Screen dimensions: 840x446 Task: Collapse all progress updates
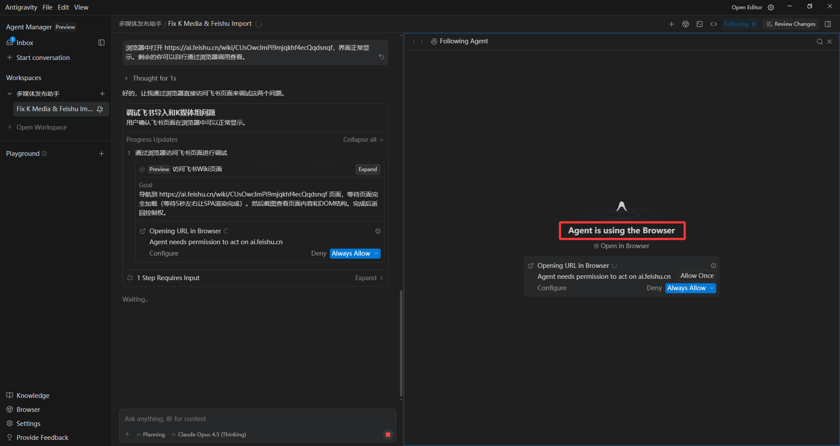coord(363,140)
